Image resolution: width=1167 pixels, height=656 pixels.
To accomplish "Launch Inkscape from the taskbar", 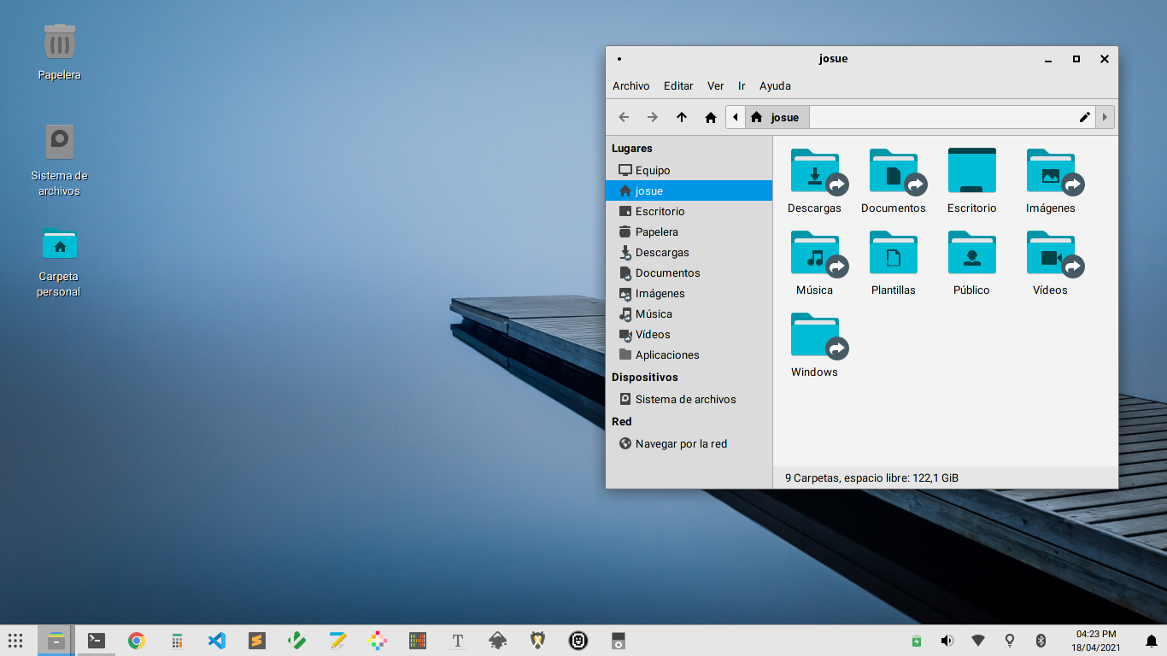I will pos(498,641).
